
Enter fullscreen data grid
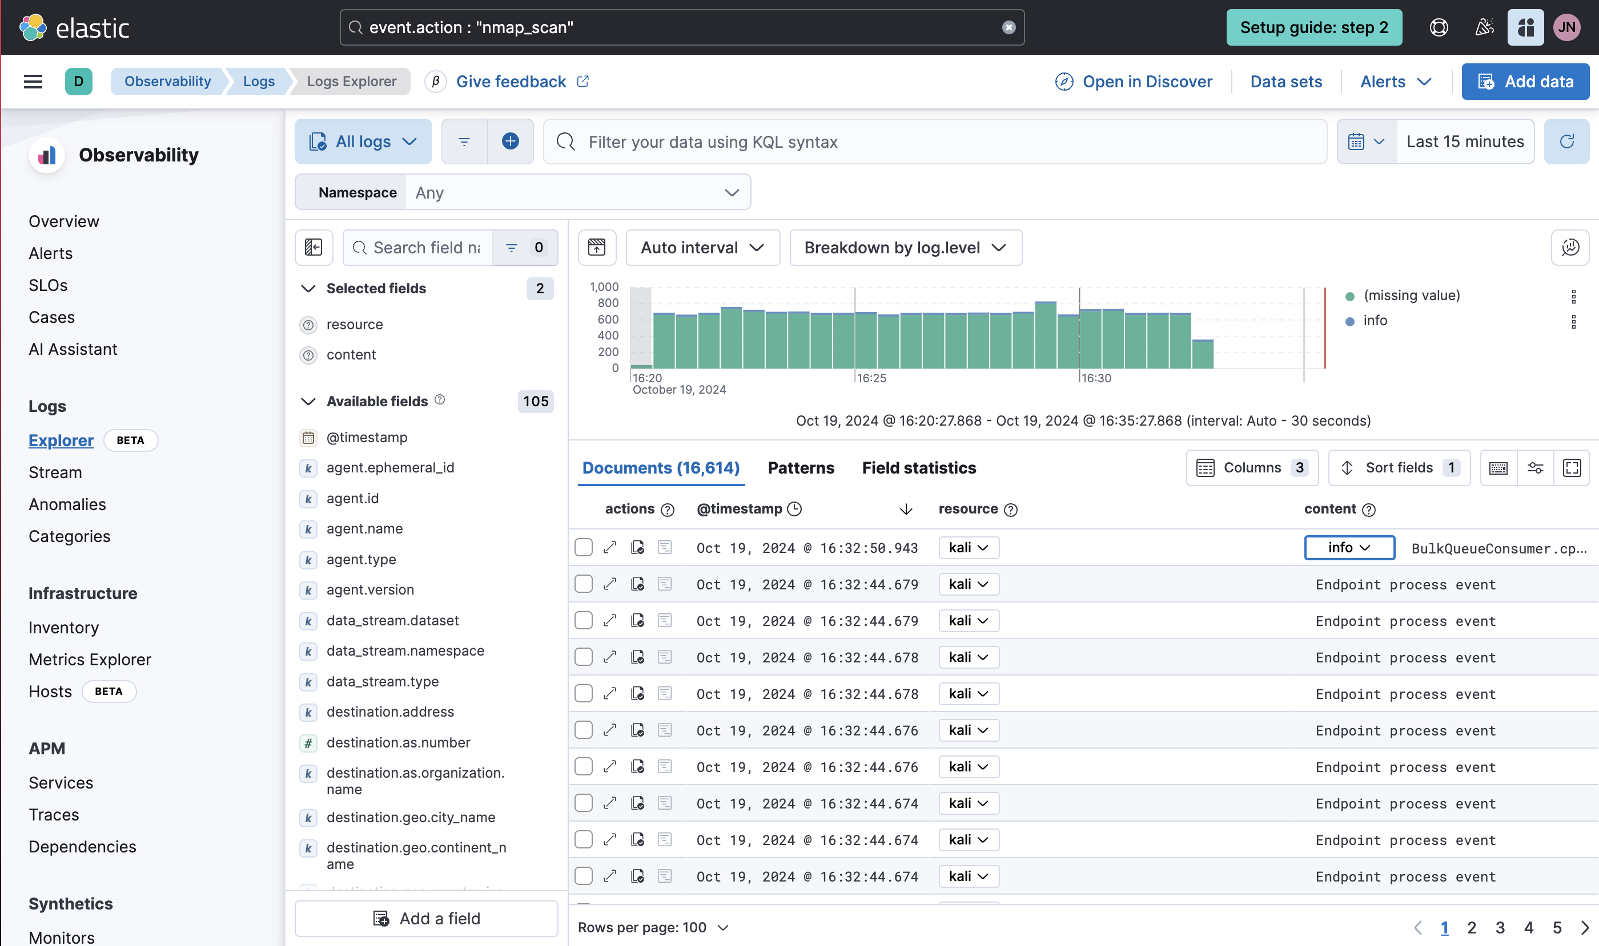[x=1571, y=468]
